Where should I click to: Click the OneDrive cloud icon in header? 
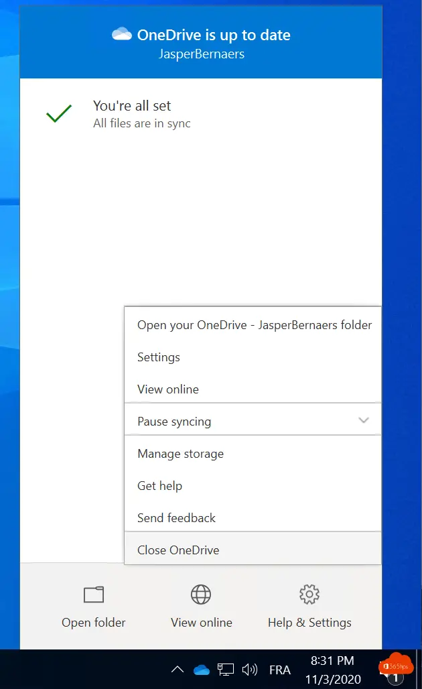click(122, 34)
